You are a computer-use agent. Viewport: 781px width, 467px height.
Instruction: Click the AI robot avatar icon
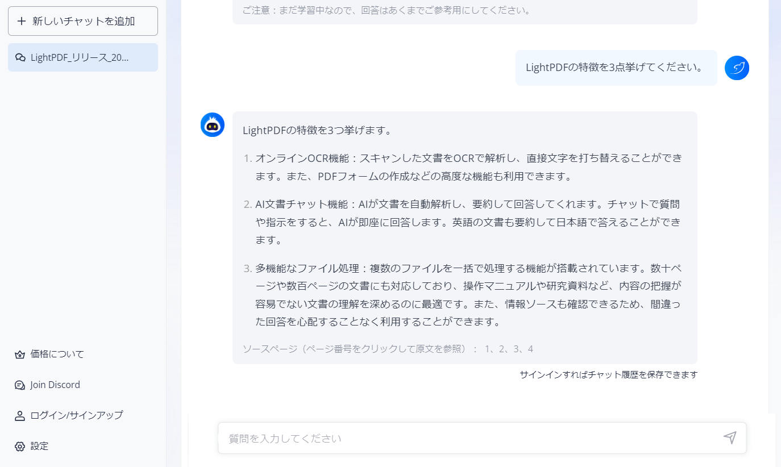(x=213, y=124)
